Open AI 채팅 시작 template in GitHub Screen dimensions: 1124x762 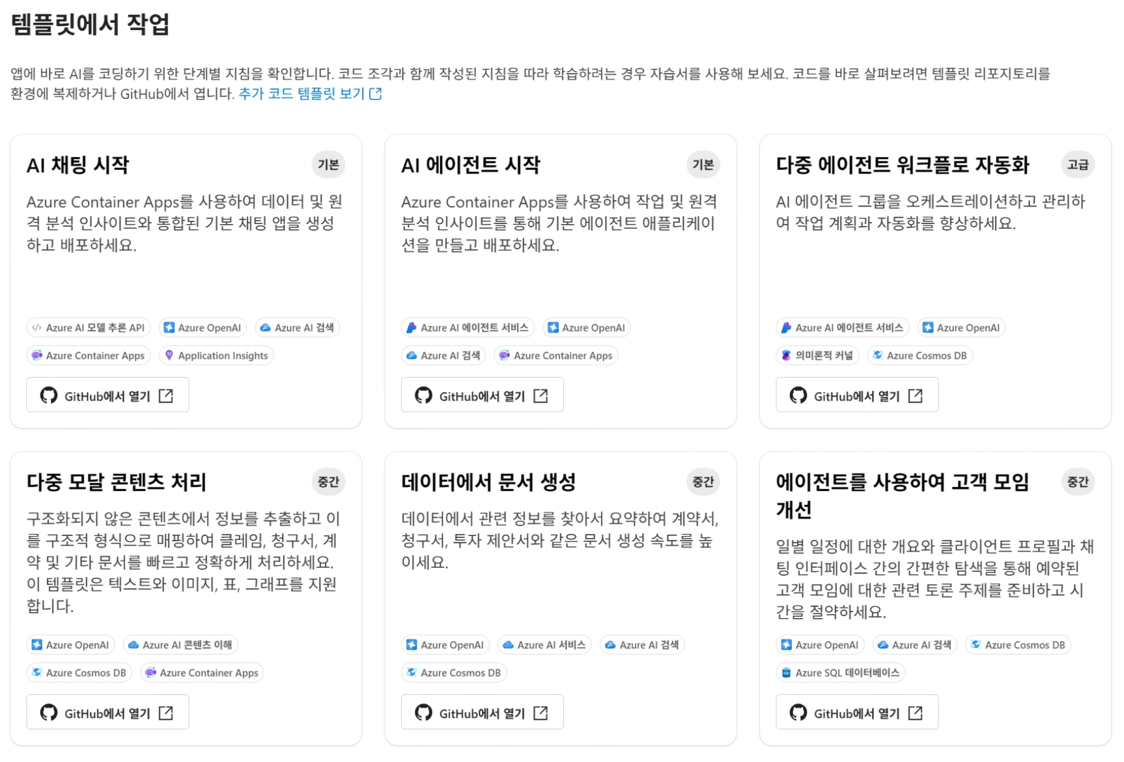click(107, 395)
